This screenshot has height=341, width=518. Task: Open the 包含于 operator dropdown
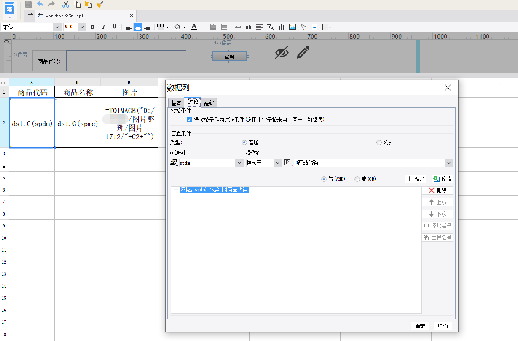(277, 163)
